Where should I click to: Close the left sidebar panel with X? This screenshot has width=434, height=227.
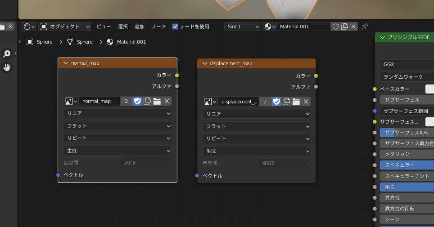coord(10,27)
